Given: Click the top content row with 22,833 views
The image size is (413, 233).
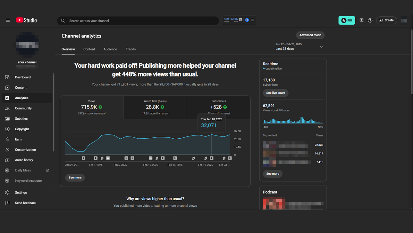Looking at the screenshot, I should pyautogui.click(x=293, y=145).
